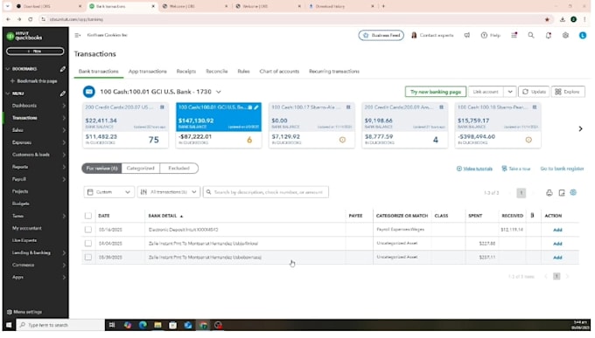This screenshot has width=595, height=338.
Task: Open the apps grid icon in header
Action: tap(514, 35)
